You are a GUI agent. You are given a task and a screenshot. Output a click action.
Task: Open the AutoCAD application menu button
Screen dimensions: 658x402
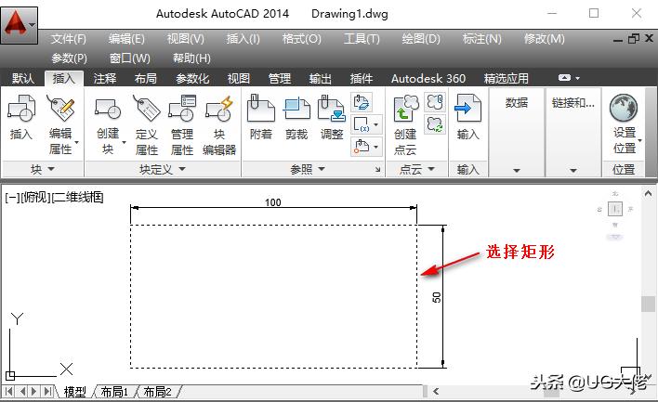19,25
